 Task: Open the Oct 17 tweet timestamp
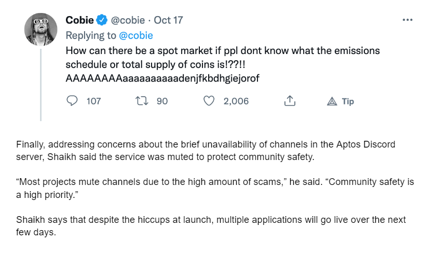[x=168, y=20]
